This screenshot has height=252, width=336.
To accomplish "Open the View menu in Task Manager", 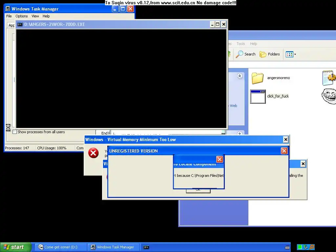I will (35, 16).
